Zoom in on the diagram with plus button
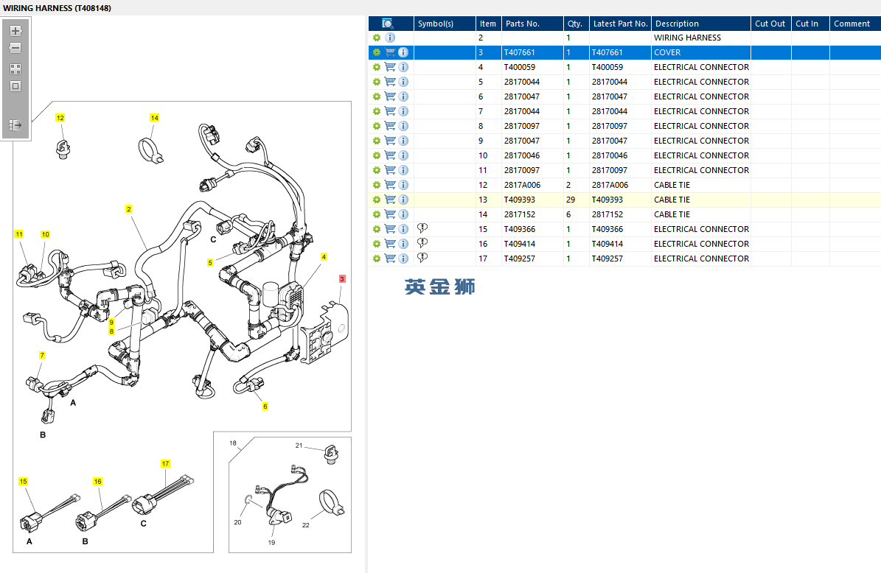 (x=15, y=31)
